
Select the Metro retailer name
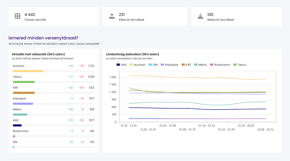(17, 109)
